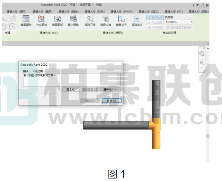Activate the 框选三维 tool
This screenshot has height=181, width=222.
(90, 21)
